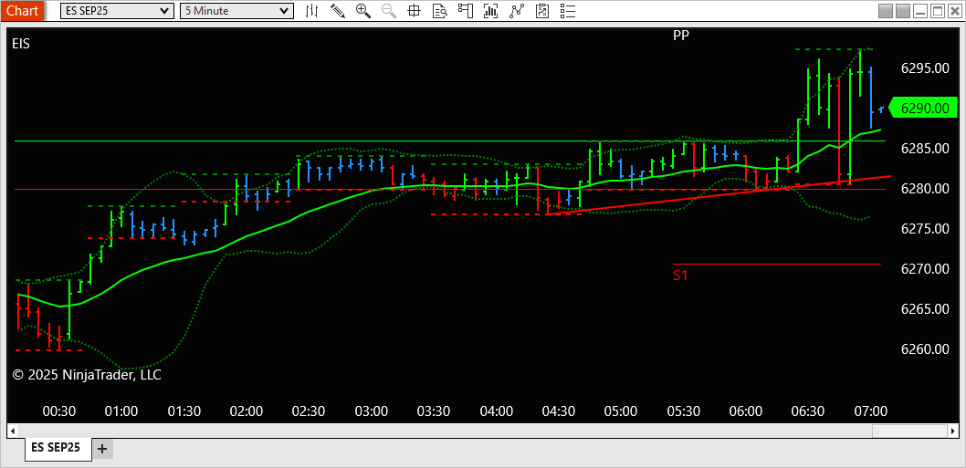966x468 pixels.
Task: Click the 04:00 time axis label
Action: (x=497, y=411)
